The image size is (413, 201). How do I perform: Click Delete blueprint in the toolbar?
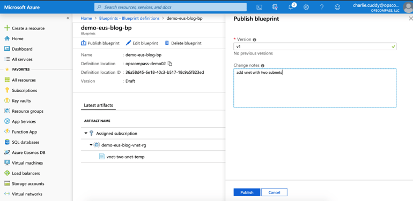(x=183, y=43)
